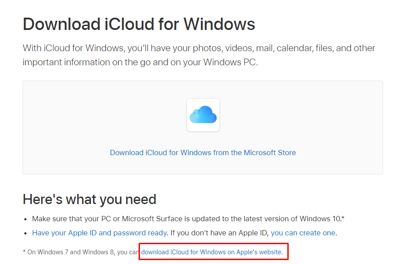
Task: Open the "you can create one" link
Action: (303, 233)
